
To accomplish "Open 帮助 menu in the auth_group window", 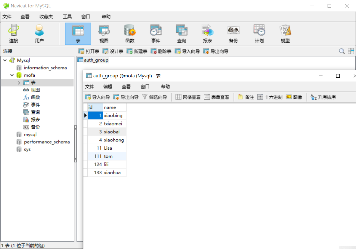I will click(166, 87).
